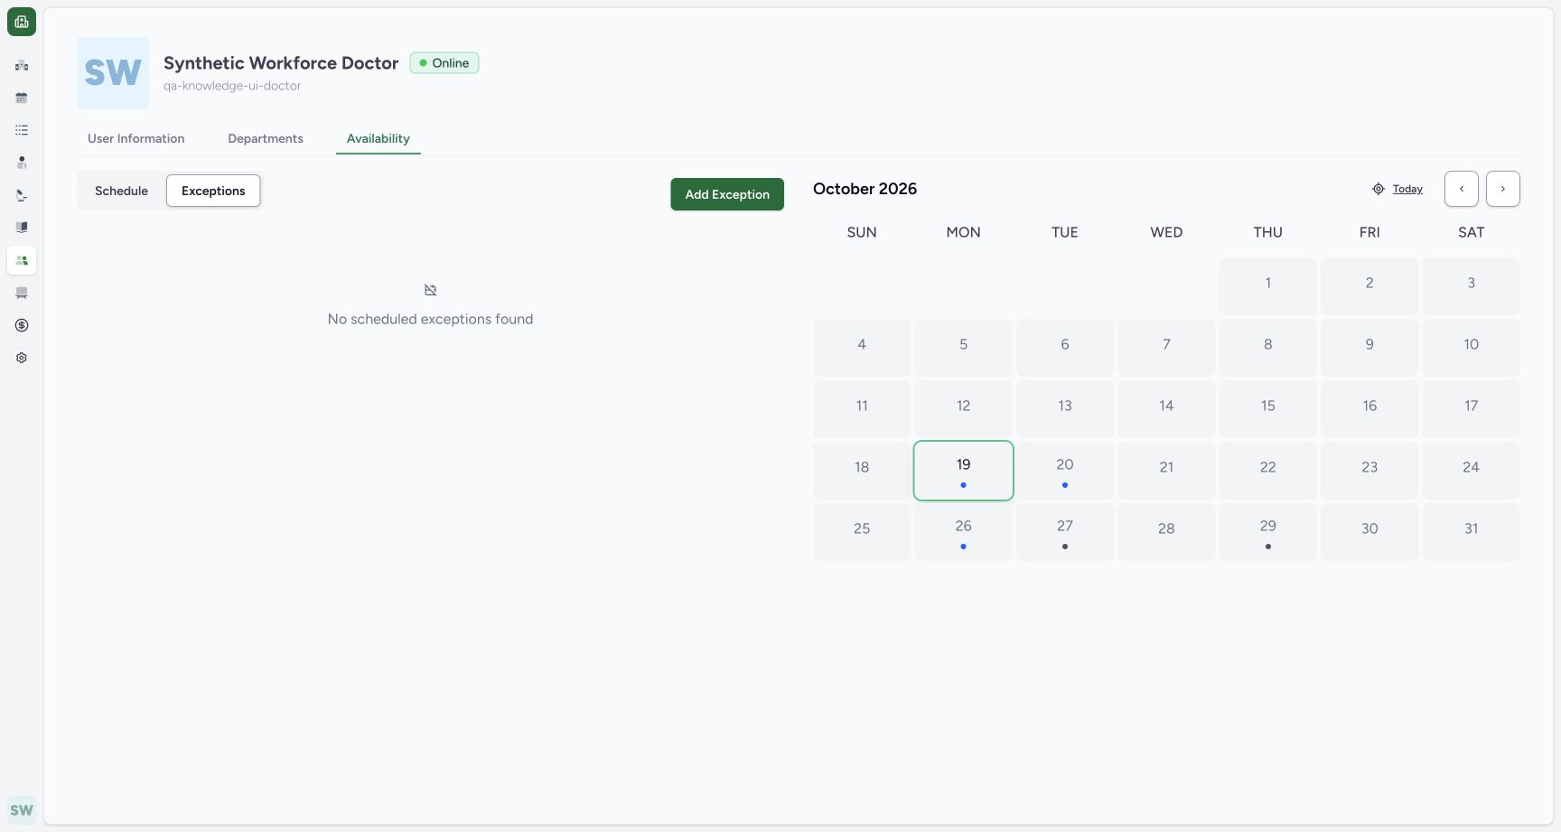Image resolution: width=1561 pixels, height=832 pixels.
Task: Click the large SW profile avatar
Action: 113,73
